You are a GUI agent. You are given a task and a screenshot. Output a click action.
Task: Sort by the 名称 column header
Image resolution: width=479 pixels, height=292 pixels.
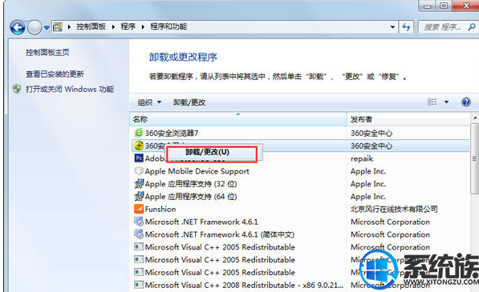click(x=238, y=119)
